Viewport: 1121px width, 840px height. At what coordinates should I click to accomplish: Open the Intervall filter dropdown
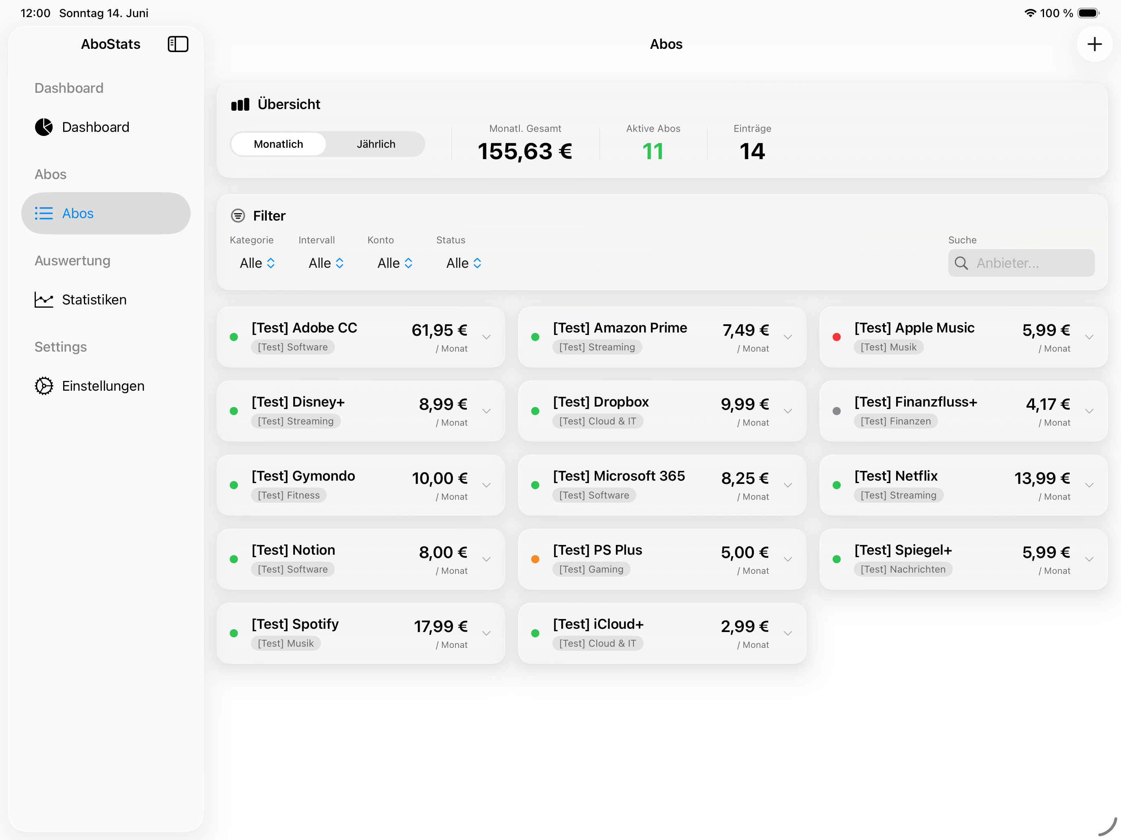point(326,263)
